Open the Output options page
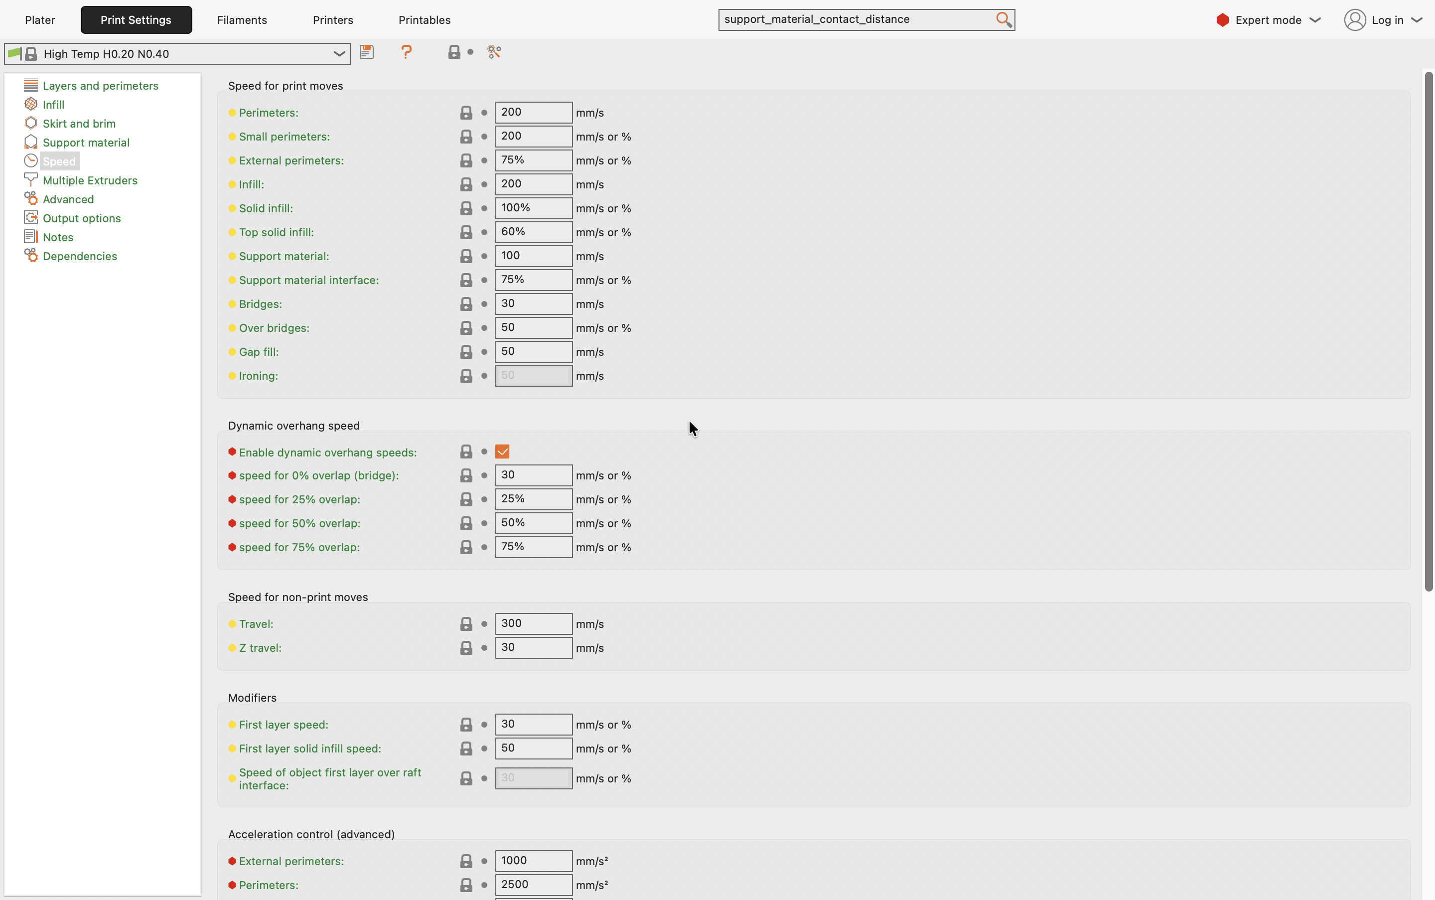 82,218
